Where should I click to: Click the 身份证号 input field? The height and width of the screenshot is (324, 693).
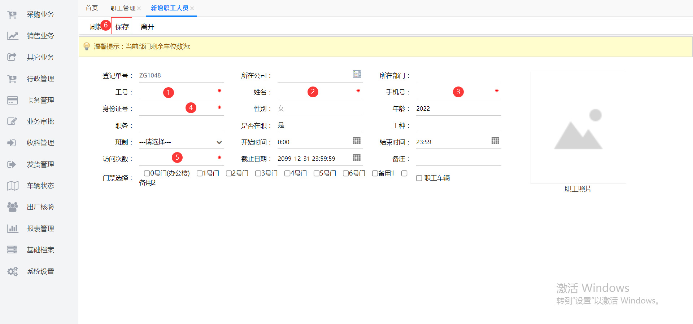177,109
